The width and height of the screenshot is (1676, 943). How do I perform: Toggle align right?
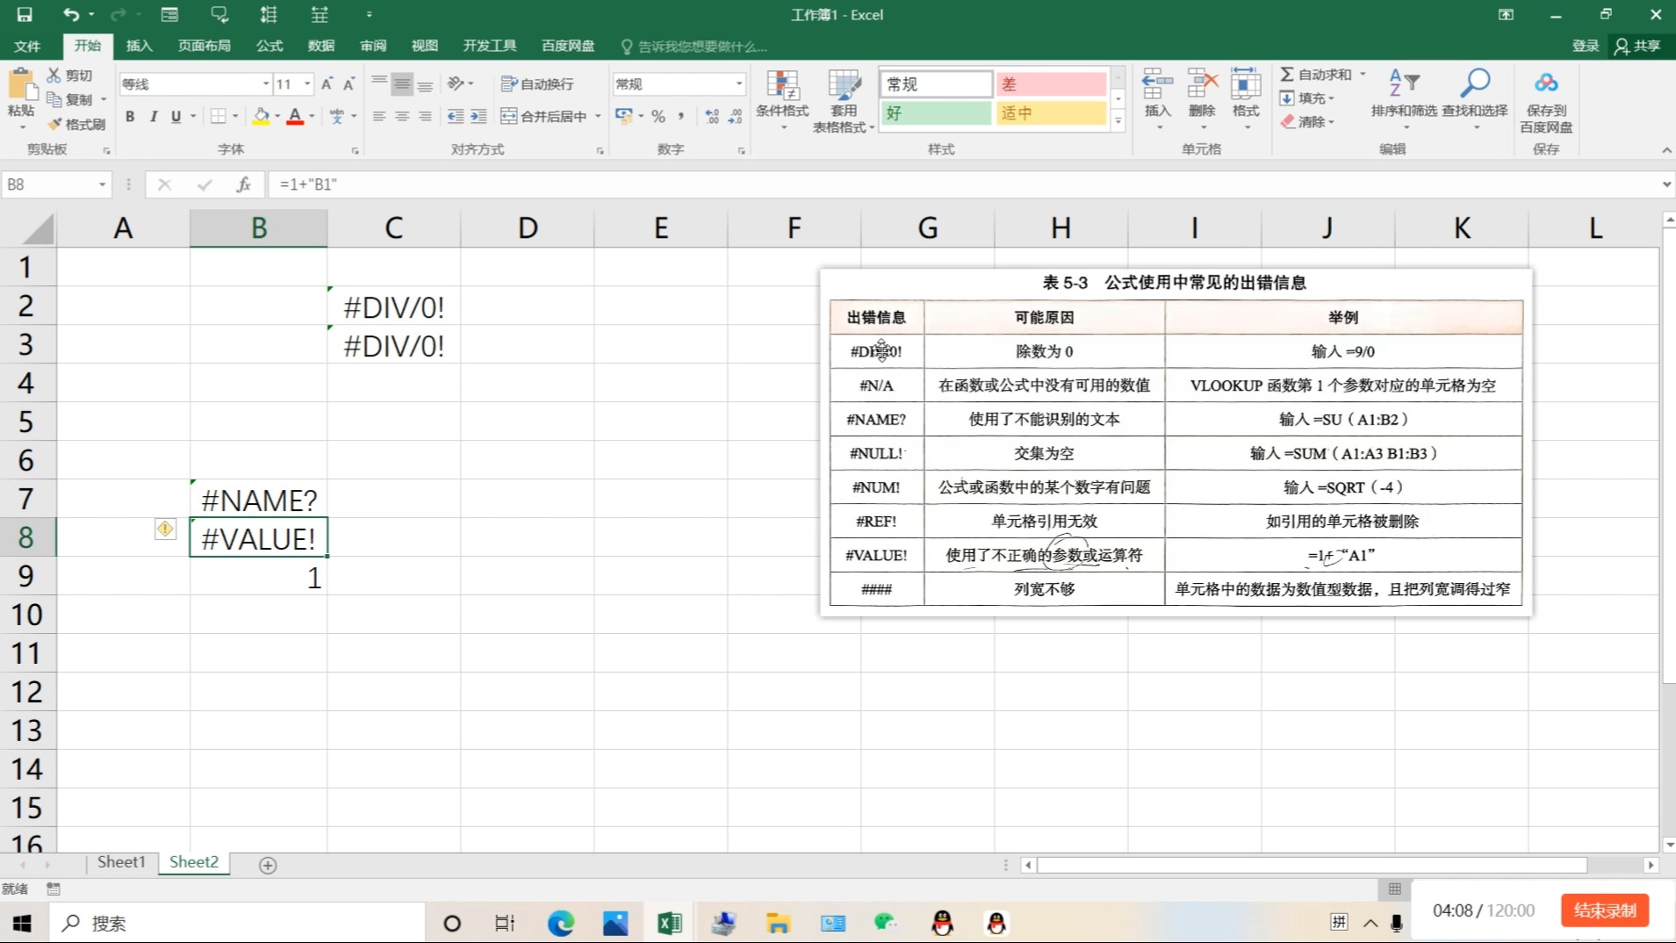(x=425, y=116)
